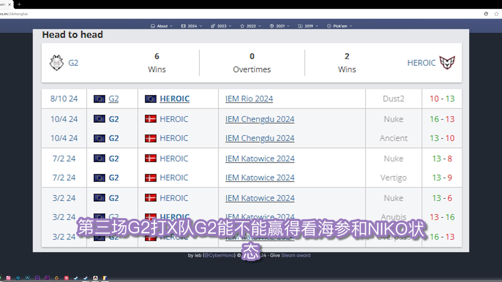Click the teal circular app taskbar icon
This screenshot has height=282, width=502.
[x=18, y=278]
